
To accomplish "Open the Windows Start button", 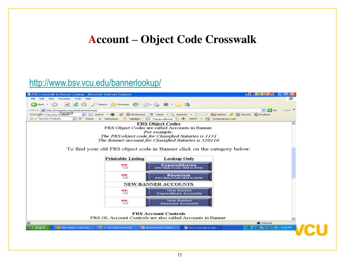I will point(38,228).
